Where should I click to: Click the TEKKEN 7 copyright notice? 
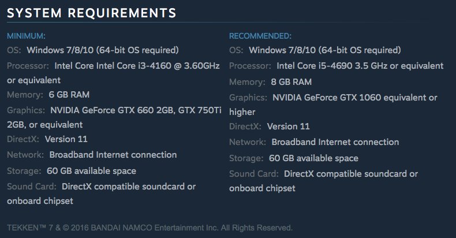tap(149, 228)
